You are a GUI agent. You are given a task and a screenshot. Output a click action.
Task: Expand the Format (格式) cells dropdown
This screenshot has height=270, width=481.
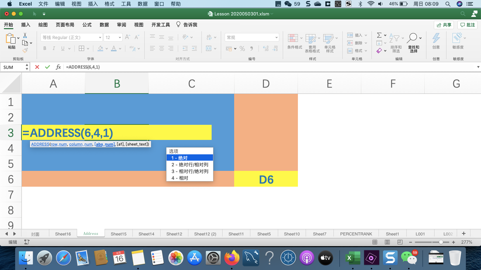pos(366,51)
